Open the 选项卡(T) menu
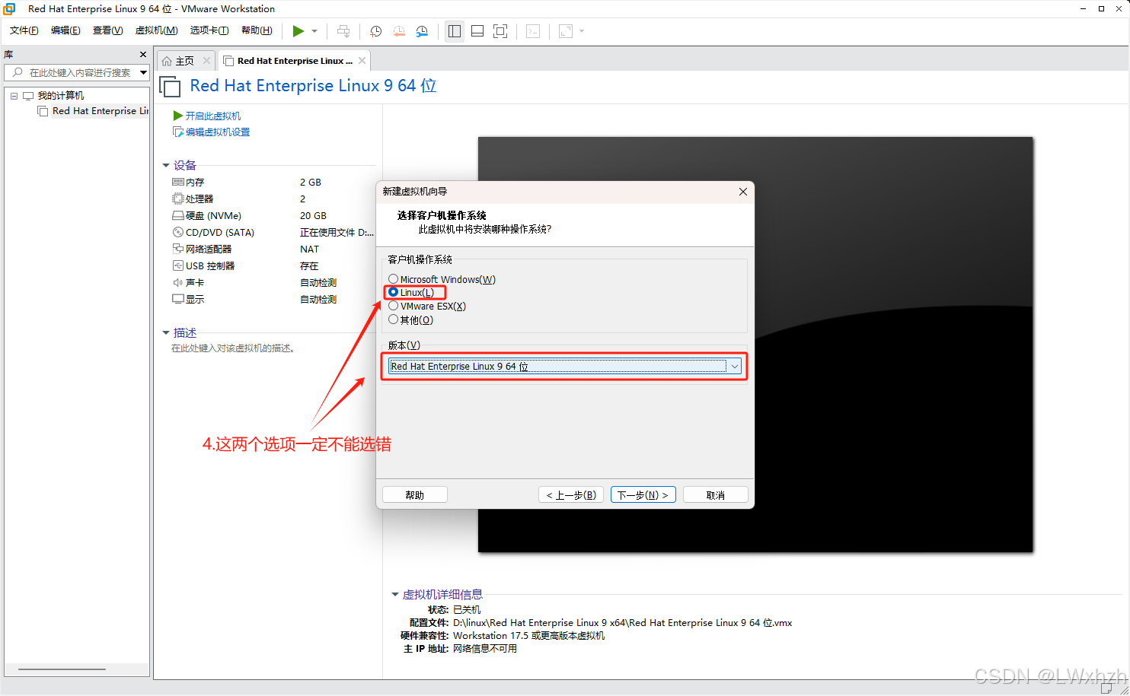1130x696 pixels. (x=209, y=30)
